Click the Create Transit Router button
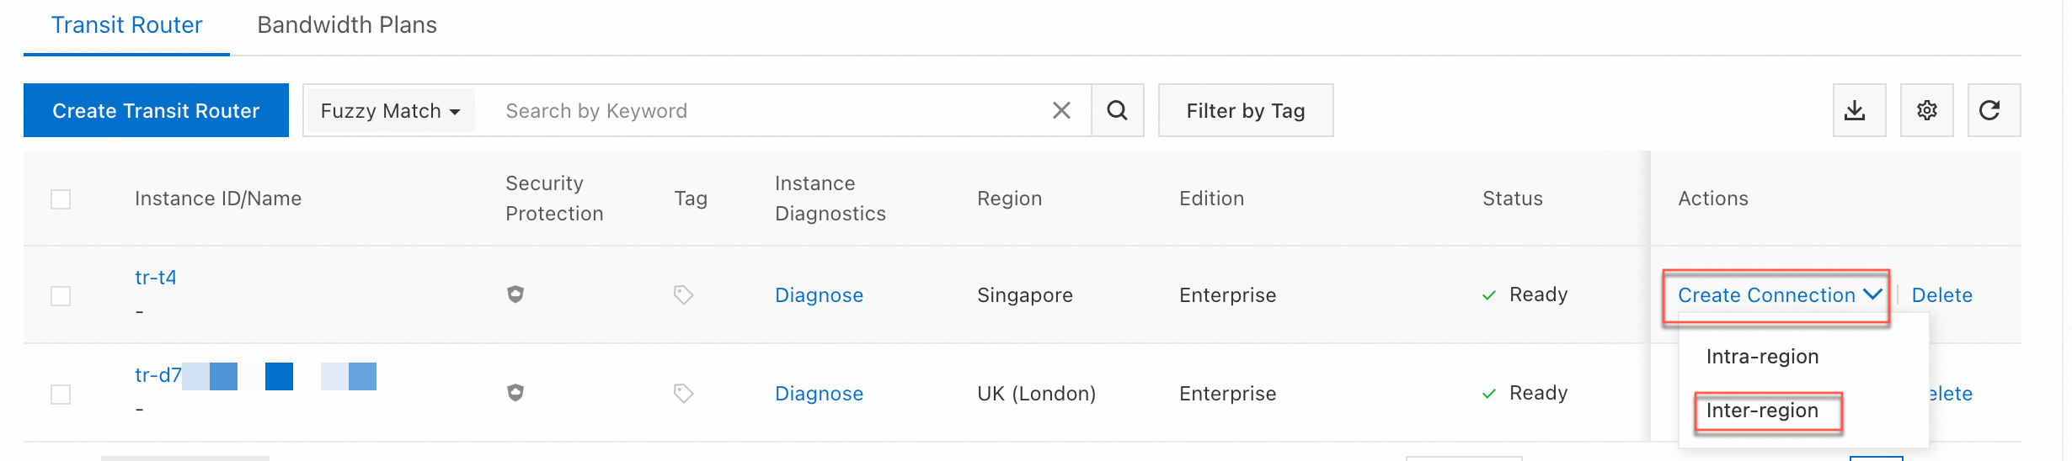Screen dimensions: 2072x461 [x=156, y=110]
